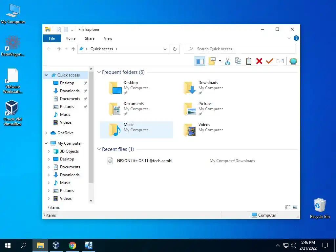Viewport: 336px width, 252px height.
Task: Switch to Large icons view
Action: (295, 207)
